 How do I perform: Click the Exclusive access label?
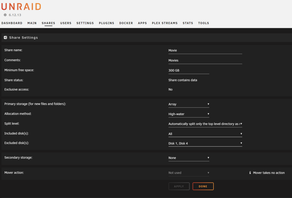[17, 89]
